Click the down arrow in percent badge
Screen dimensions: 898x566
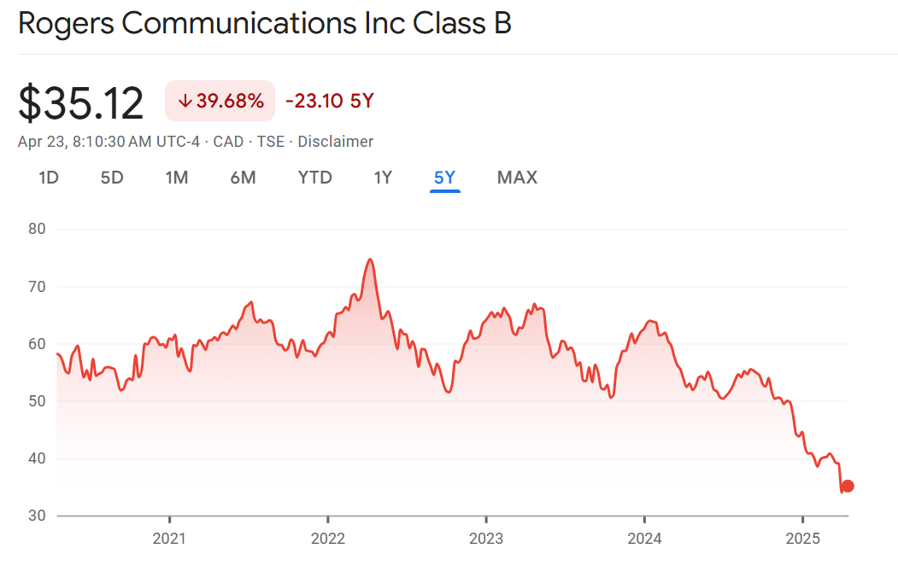(185, 102)
